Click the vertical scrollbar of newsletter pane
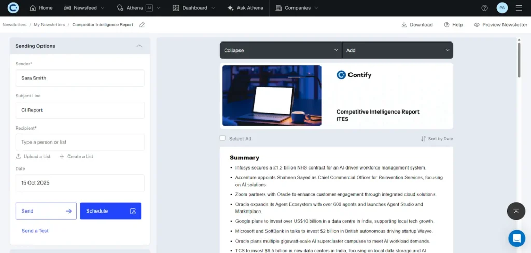 (x=519, y=59)
